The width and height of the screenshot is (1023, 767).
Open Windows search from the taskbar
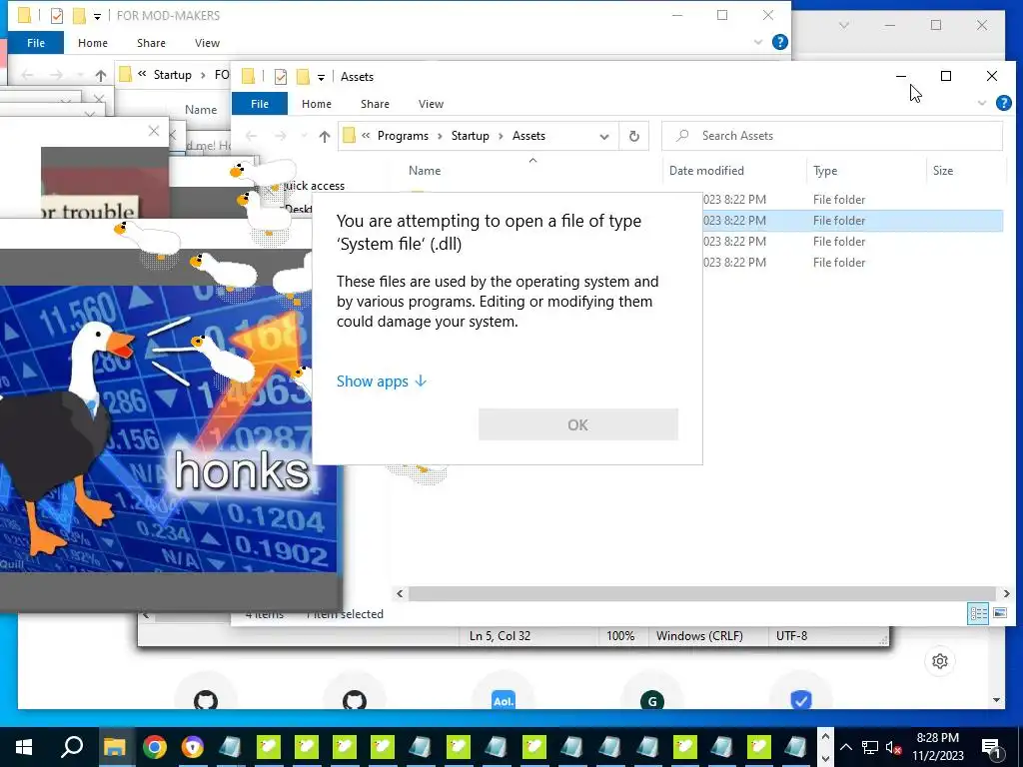pos(72,747)
